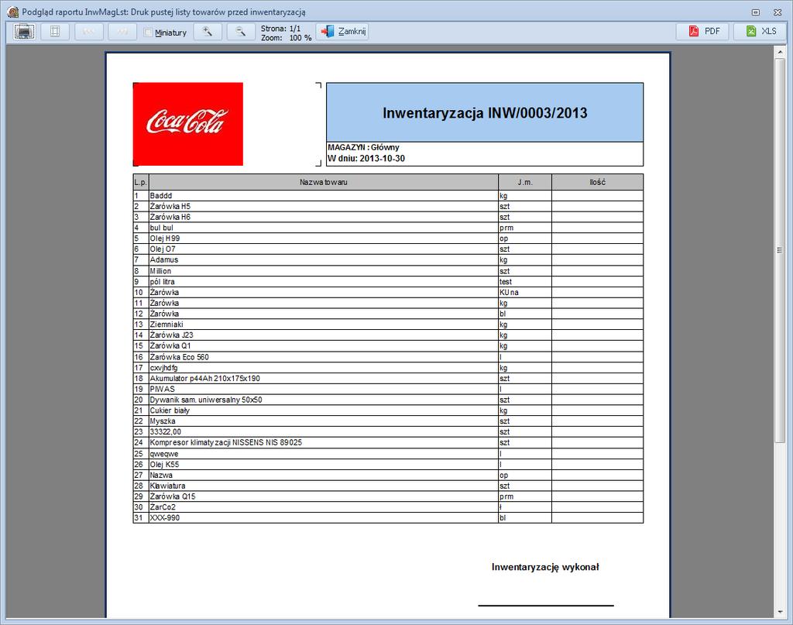793x625 pixels.
Task: Select the 'Baddd' item row
Action: point(389,196)
